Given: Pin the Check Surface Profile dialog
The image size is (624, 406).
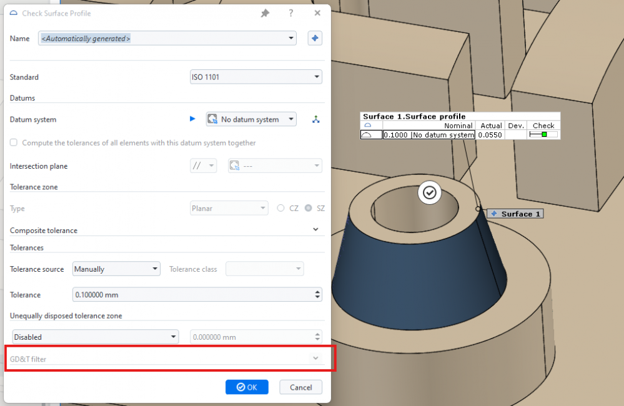Looking at the screenshot, I should (x=265, y=13).
